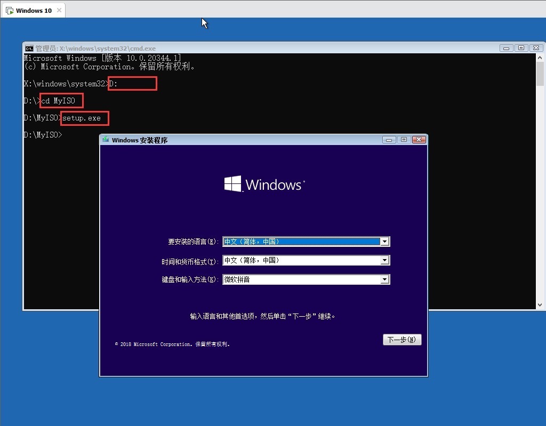The width and height of the screenshot is (546, 426).
Task: Click the 2018 Microsoft Corporation copyright text
Action: click(172, 344)
